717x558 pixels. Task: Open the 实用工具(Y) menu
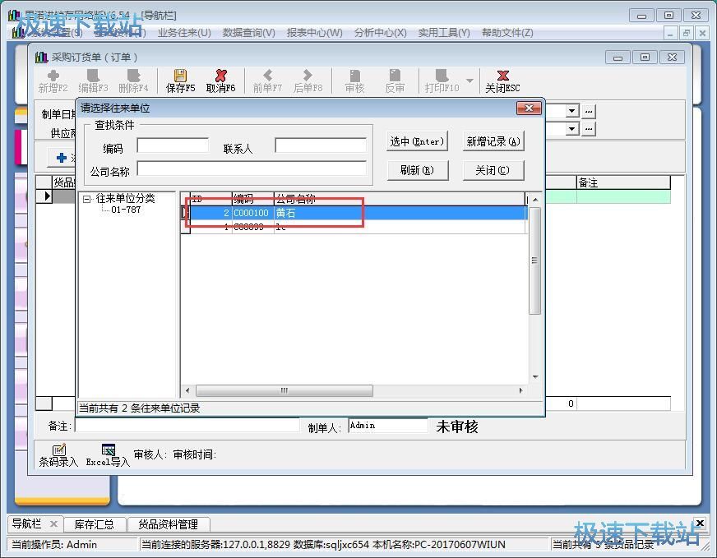(x=443, y=33)
